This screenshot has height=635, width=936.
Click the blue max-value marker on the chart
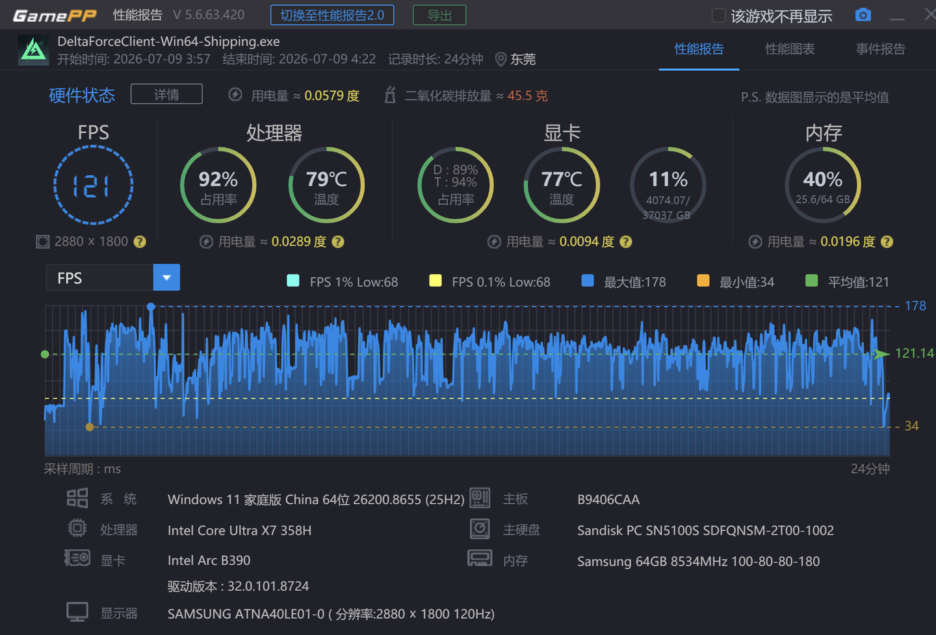pos(151,306)
